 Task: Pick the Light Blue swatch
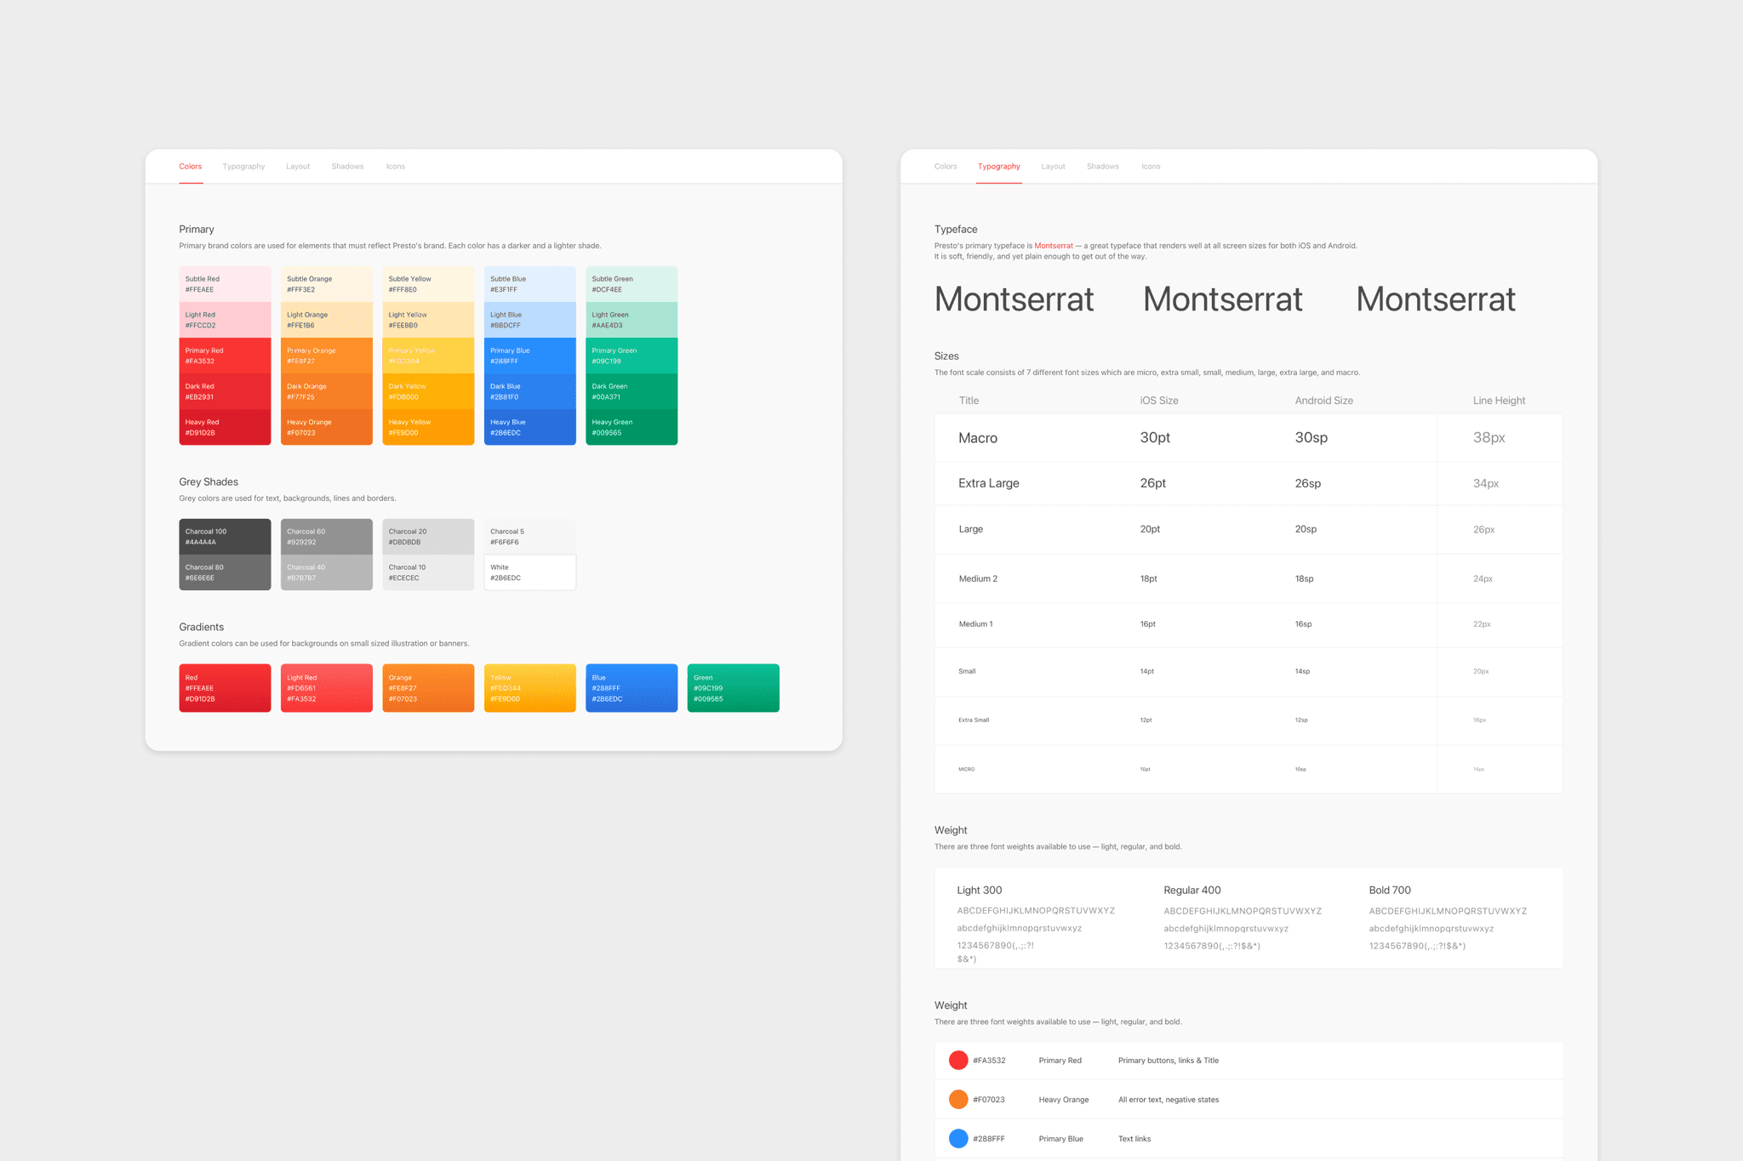pos(530,320)
